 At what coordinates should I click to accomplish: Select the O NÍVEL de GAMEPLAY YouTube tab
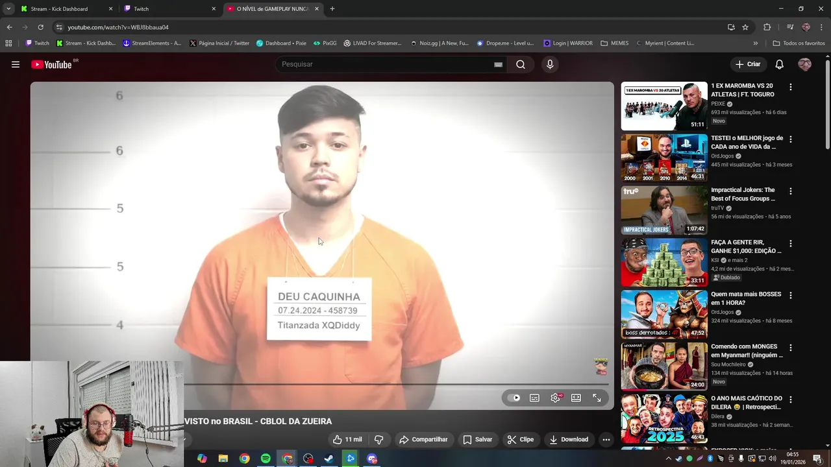click(x=273, y=8)
